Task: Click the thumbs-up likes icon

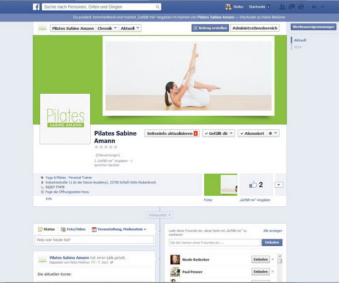Action: 253,184
